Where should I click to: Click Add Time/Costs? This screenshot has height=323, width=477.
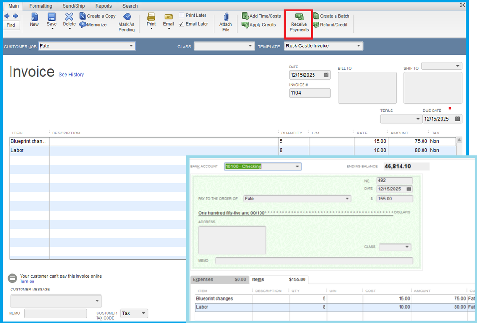click(261, 16)
